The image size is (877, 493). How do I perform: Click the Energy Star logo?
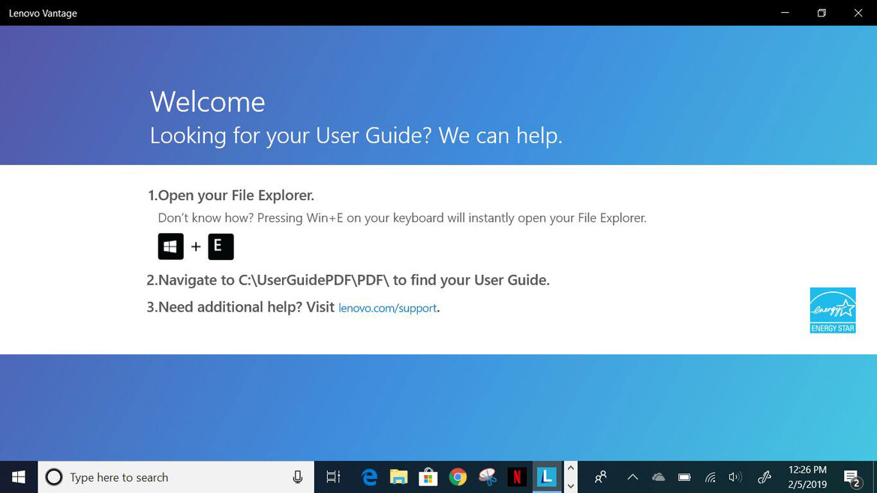[x=833, y=310]
